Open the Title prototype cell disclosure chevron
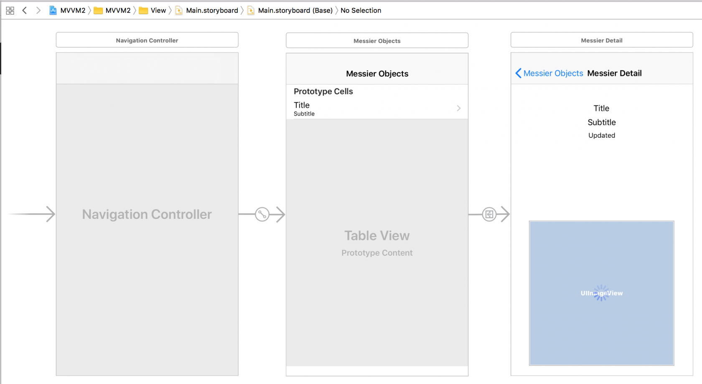Screen dimensions: 702x384 click(458, 108)
